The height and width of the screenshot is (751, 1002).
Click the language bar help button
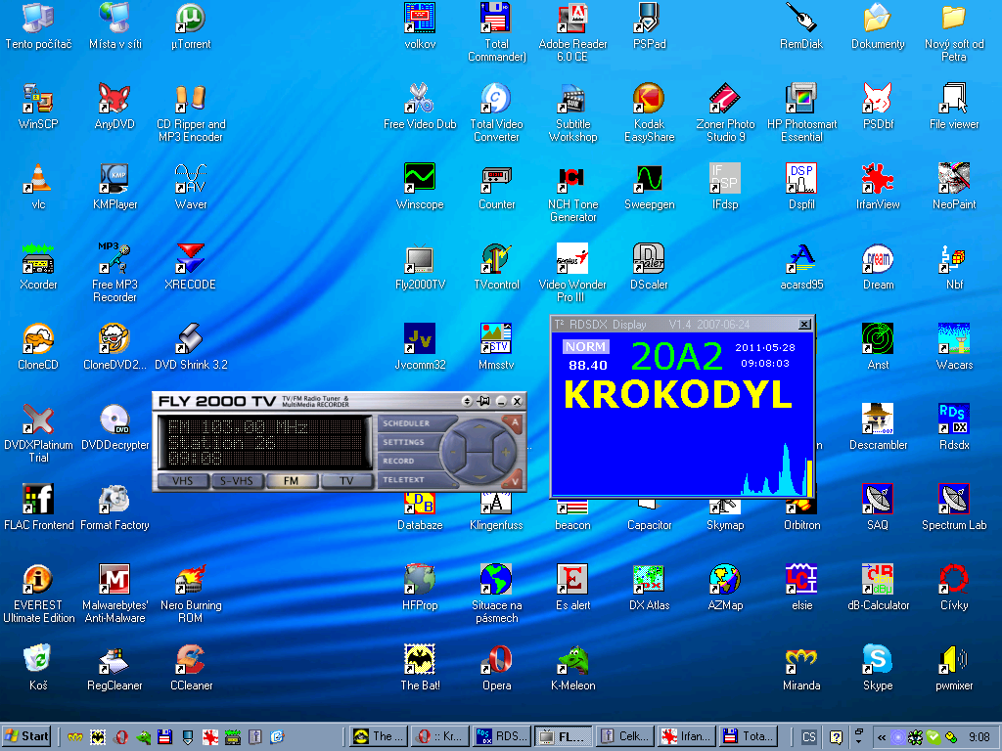[x=836, y=737]
